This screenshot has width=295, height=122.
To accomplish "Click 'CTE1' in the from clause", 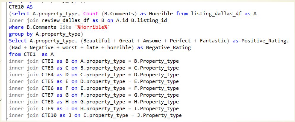I will (29, 54).
